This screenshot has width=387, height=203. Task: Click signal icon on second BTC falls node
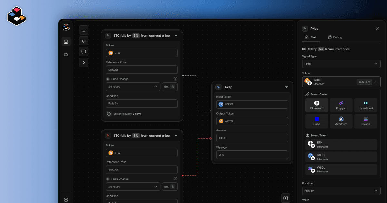point(108,136)
